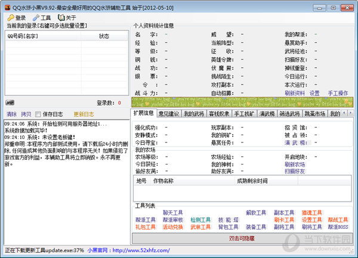Click the app icon in title bar

pyautogui.click(x=8, y=8)
